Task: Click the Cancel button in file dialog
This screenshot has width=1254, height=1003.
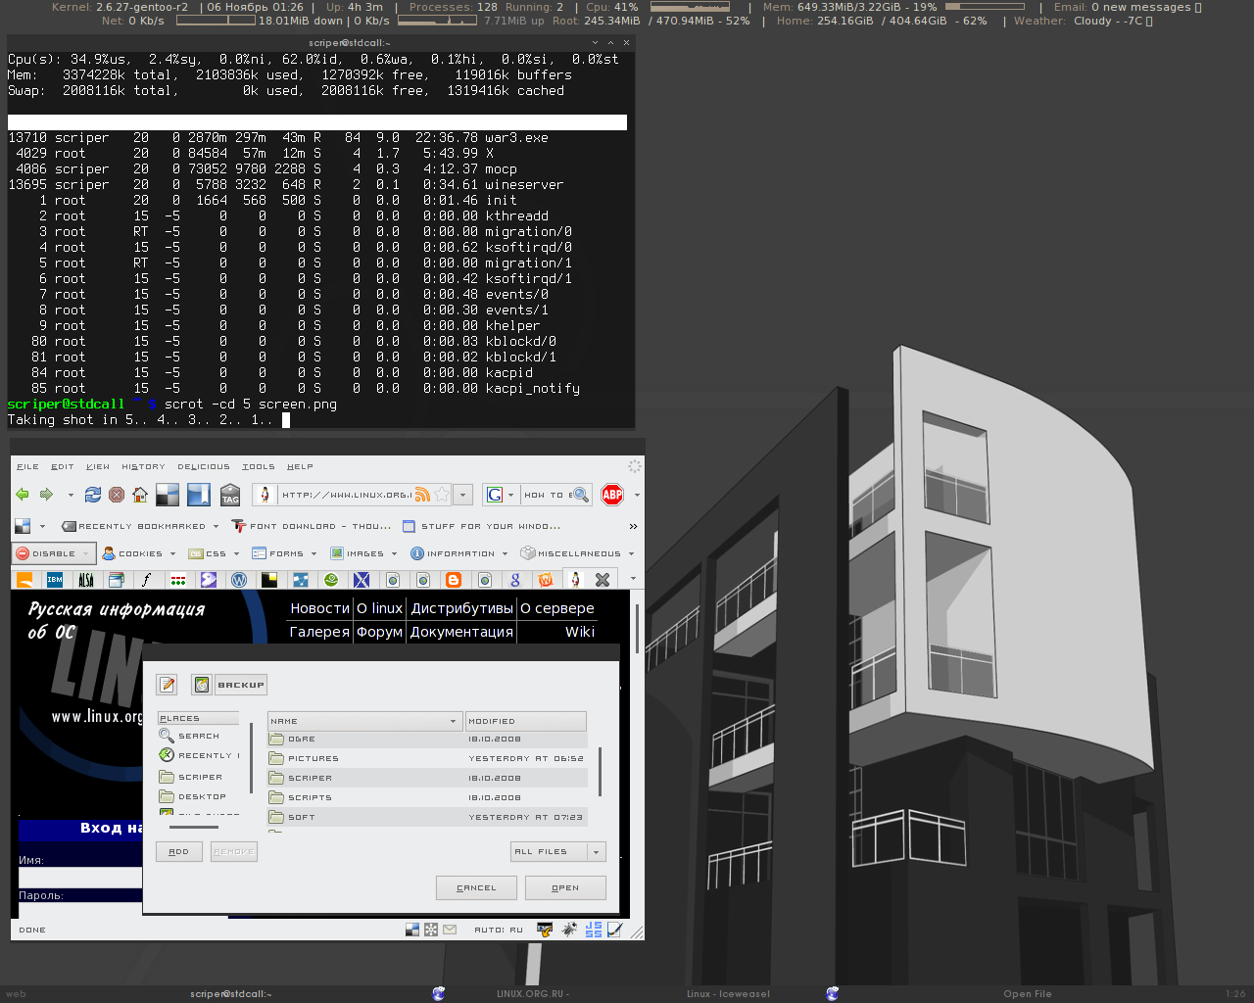Action: pos(476,887)
